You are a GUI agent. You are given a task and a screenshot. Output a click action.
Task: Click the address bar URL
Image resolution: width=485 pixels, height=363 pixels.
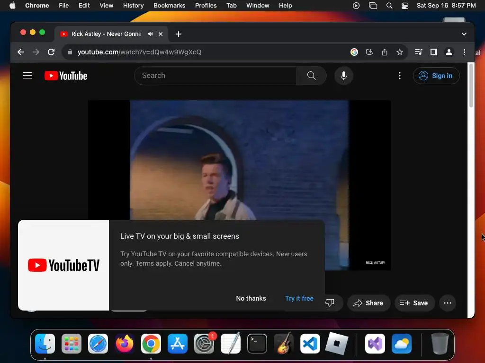coord(139,52)
